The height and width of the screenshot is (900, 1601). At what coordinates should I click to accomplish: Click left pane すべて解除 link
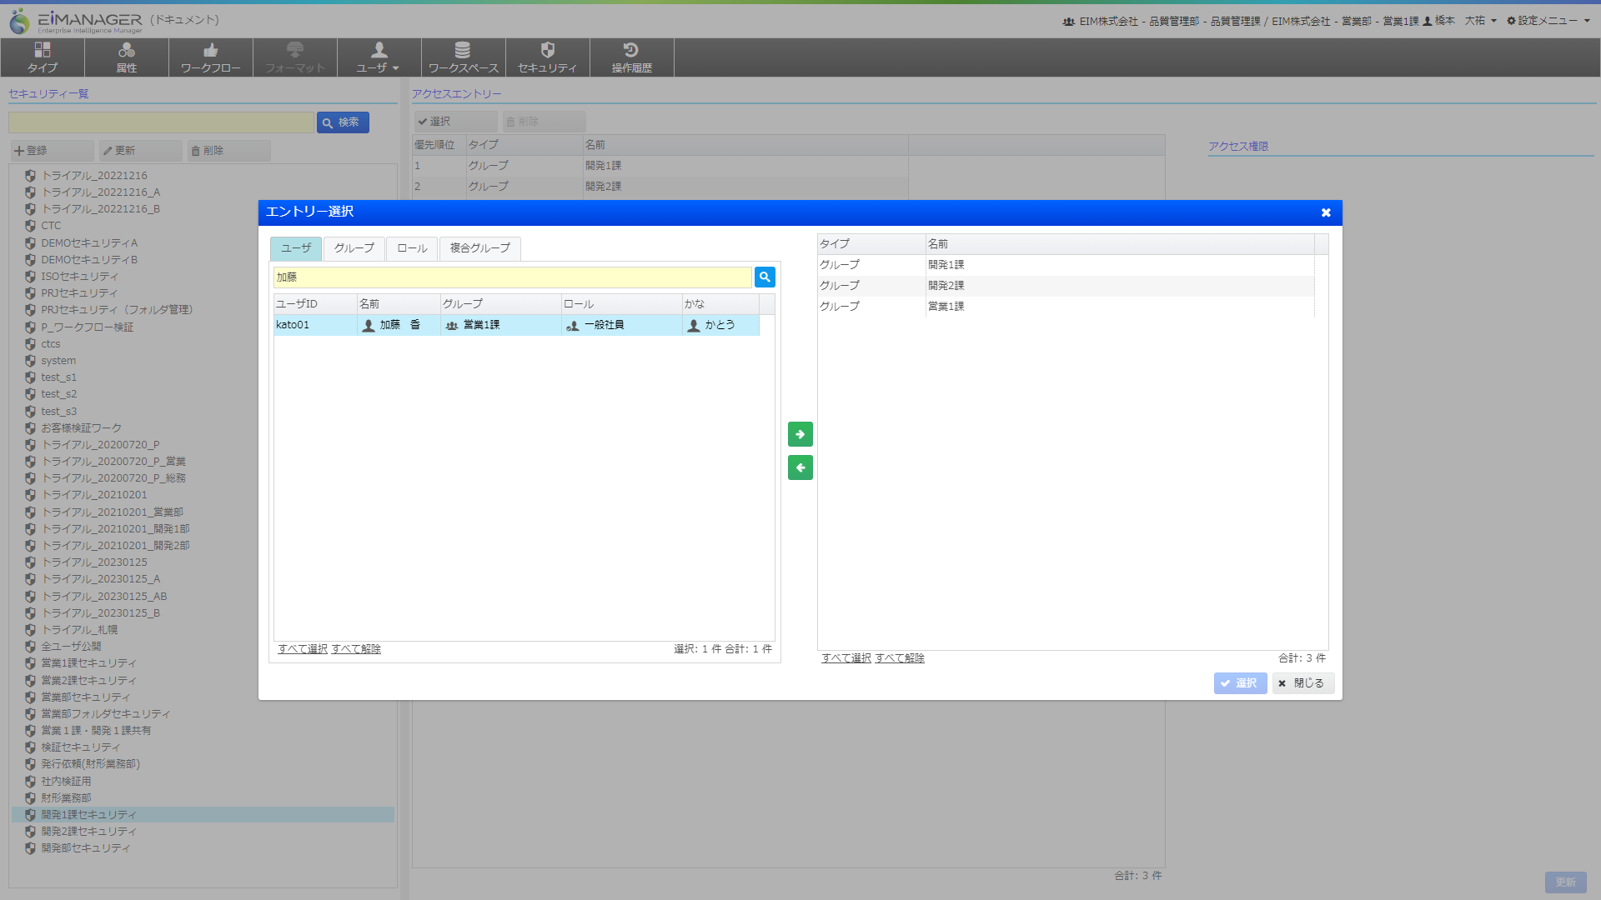pyautogui.click(x=356, y=649)
